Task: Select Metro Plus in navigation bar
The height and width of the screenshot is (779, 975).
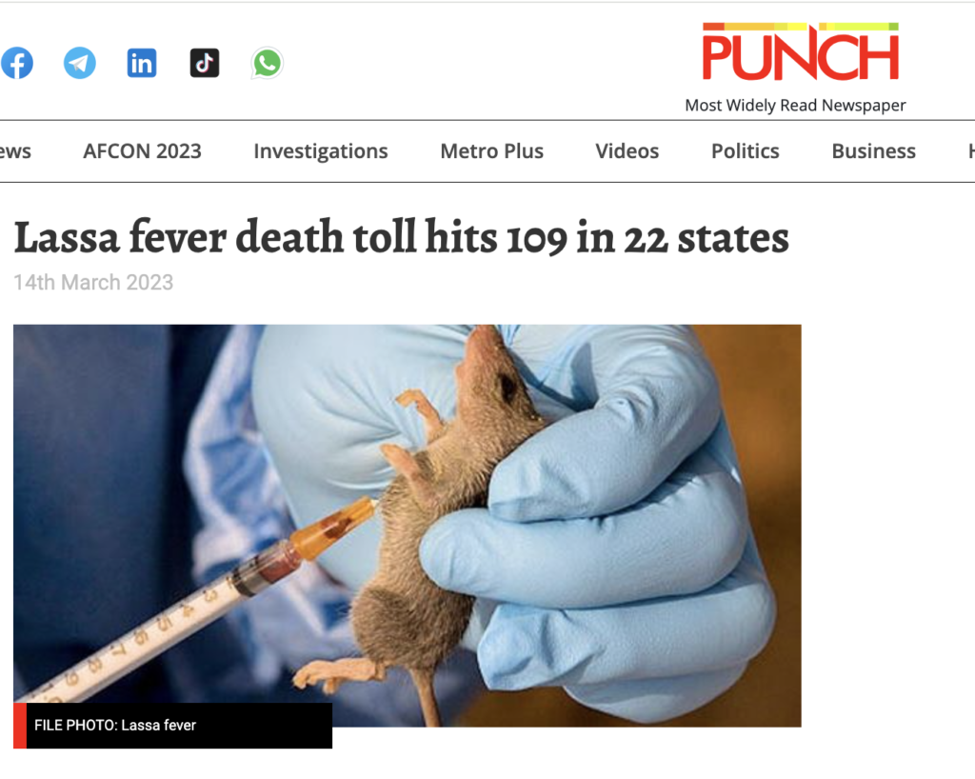Action: click(492, 151)
